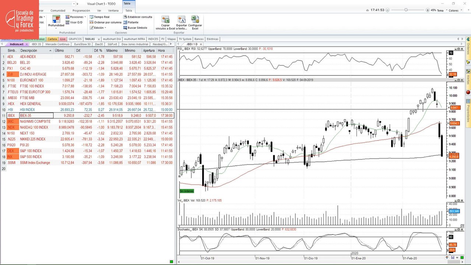Open Configurar Excel settings
This screenshot has height=265, width=471.
[195, 22]
